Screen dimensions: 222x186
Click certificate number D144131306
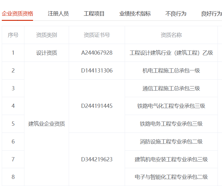97,70
